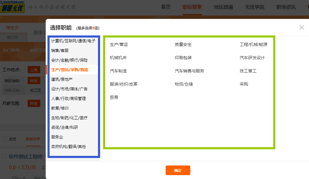Choose 采购 job function
309x179 pixels.
click(244, 84)
